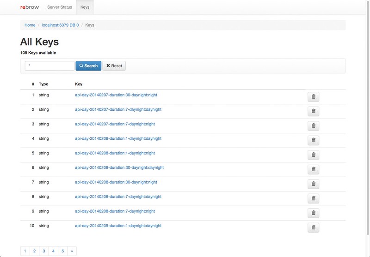Click 'string' type in row 10
370x257 pixels.
coord(43,226)
